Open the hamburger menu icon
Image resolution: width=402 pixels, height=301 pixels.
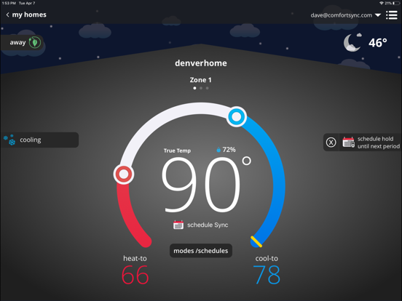[392, 15]
